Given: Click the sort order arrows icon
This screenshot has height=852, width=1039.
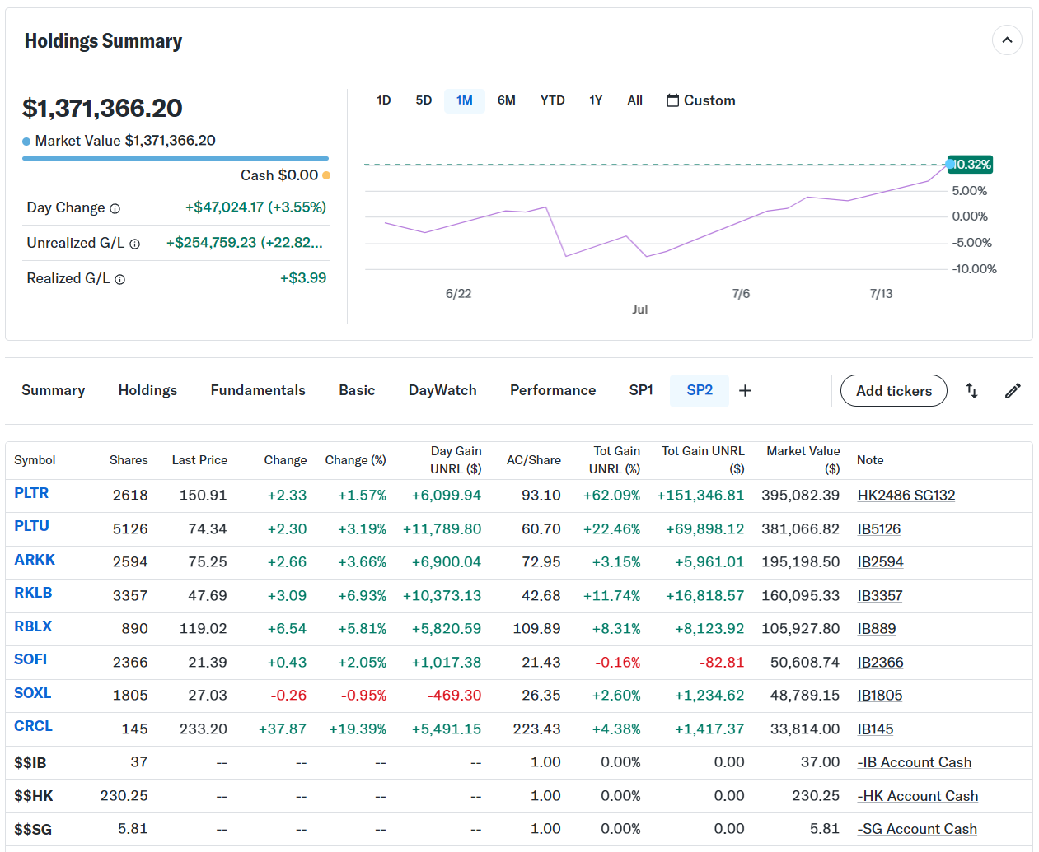Looking at the screenshot, I should click(971, 391).
